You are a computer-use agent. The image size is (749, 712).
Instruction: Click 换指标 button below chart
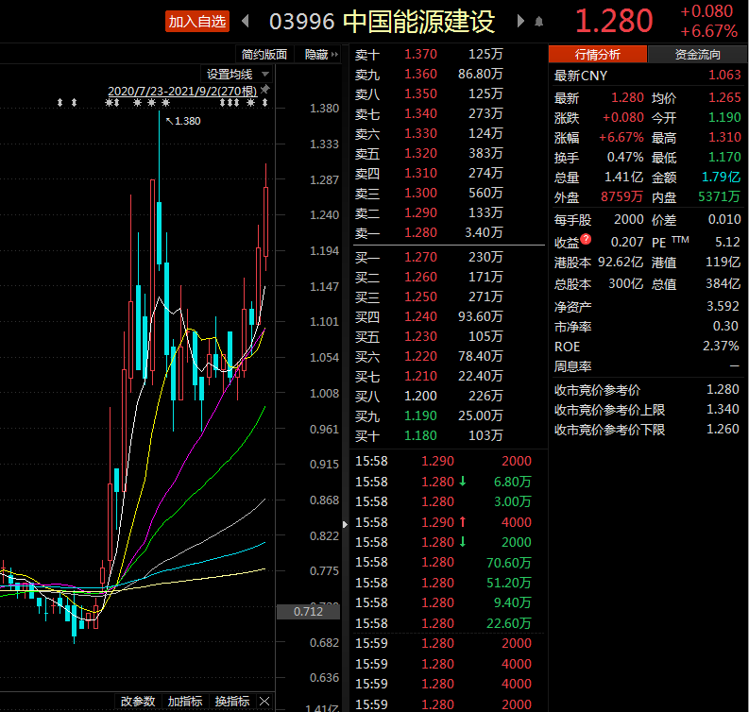[232, 701]
